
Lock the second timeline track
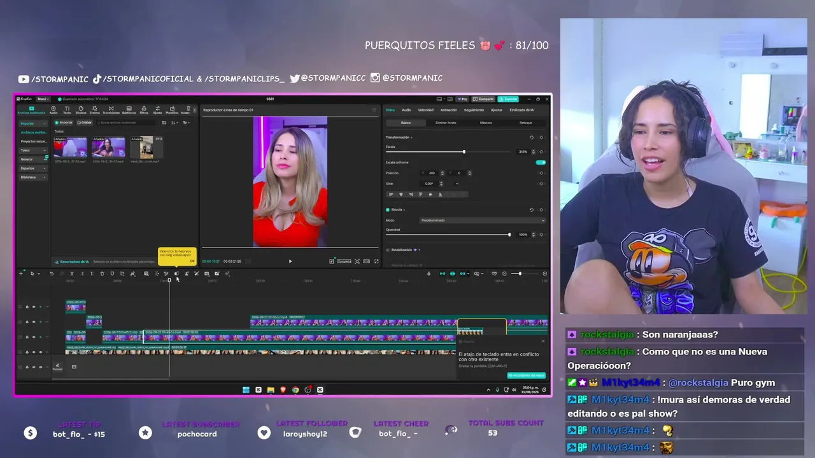pyautogui.click(x=27, y=322)
